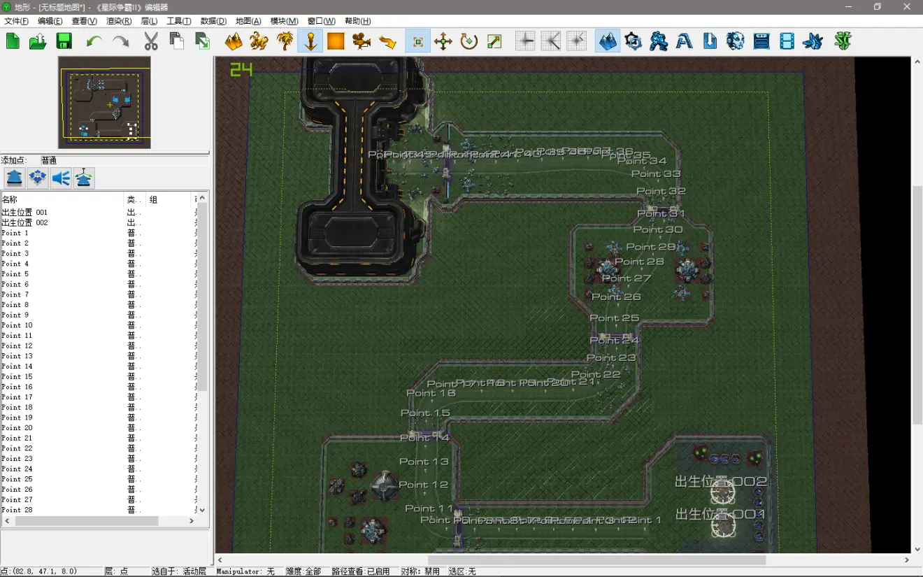Image resolution: width=923 pixels, height=577 pixels.
Task: Toggle the third grid snap icon
Action: [x=577, y=41]
